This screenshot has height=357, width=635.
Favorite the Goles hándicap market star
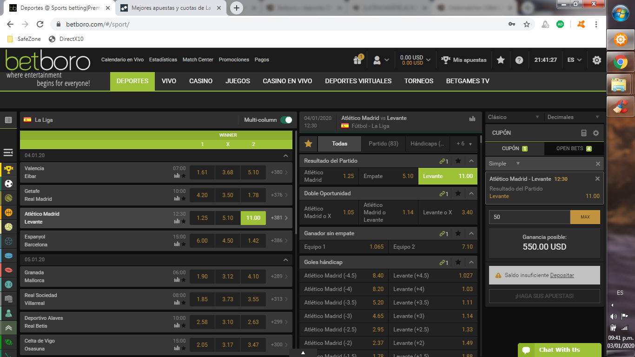pyautogui.click(x=458, y=263)
